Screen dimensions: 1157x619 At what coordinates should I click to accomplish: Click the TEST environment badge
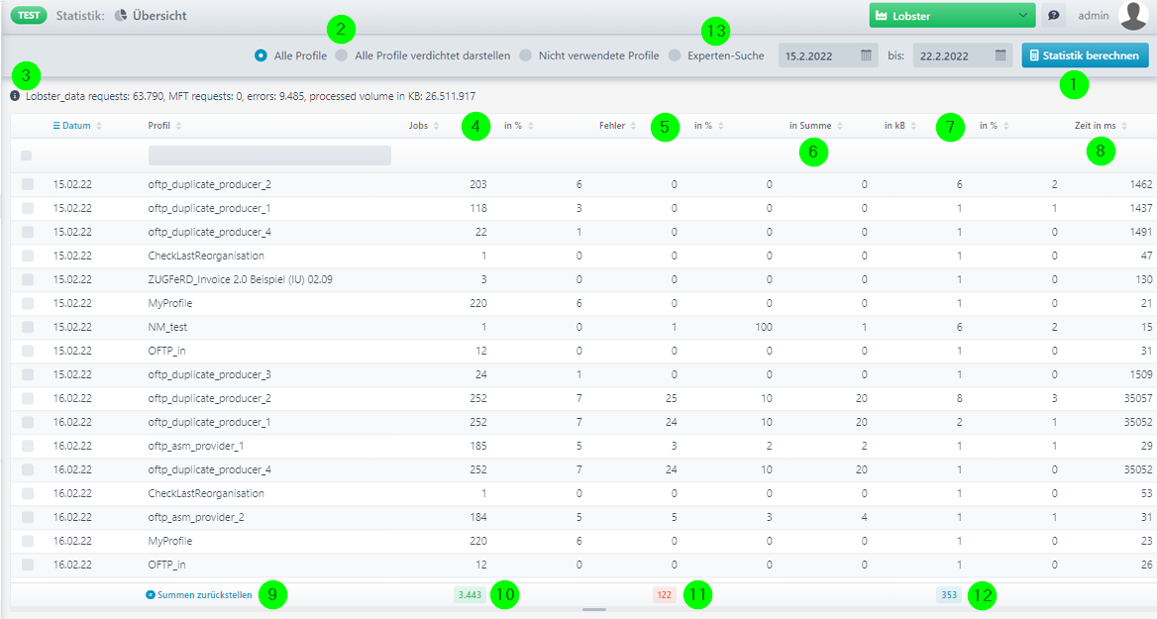point(29,15)
